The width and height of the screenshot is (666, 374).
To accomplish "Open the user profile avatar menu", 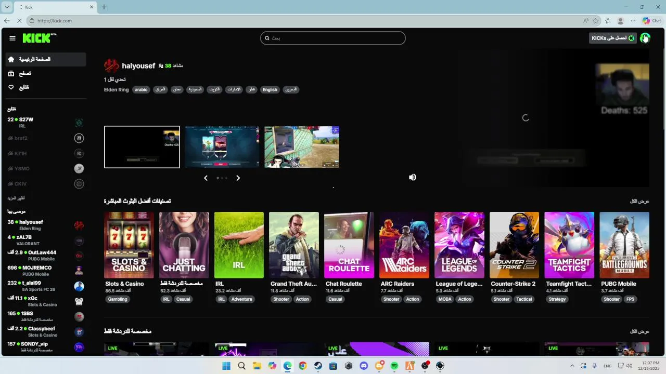I will pos(645,38).
